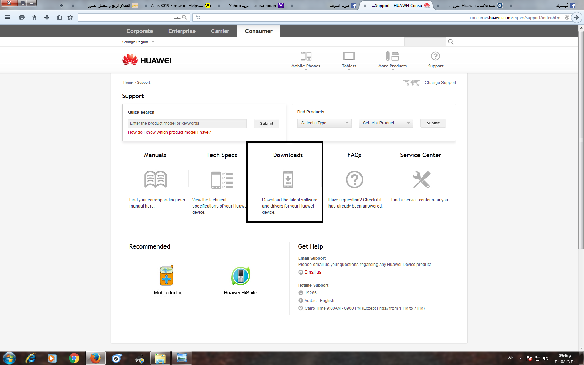Screen dimensions: 584x365
Task: Submit the Find Products form
Action: tap(433, 123)
